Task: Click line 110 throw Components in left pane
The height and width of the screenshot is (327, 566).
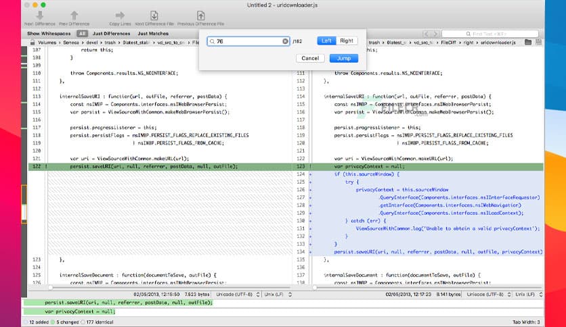Action: [x=124, y=73]
